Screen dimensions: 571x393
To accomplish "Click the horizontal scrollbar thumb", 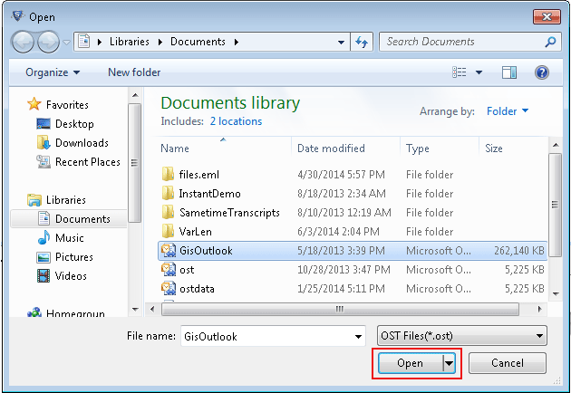I will coord(340,310).
